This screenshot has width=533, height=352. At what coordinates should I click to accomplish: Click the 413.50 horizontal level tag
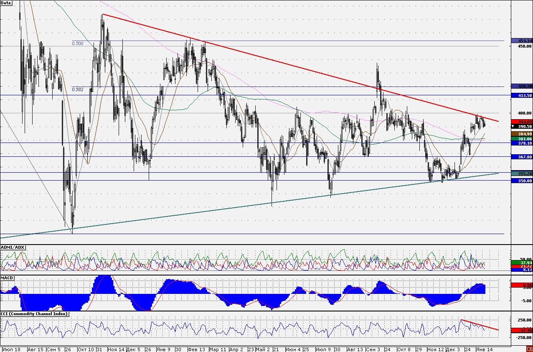pyautogui.click(x=522, y=95)
